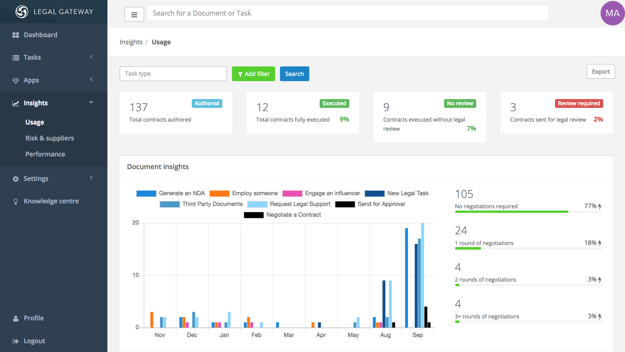Toggle Engage an influencer legend item
Screen dimensions: 625x352
(x=332, y=193)
